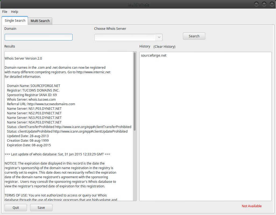
Task: Click the Results panel scrollbar thumb
Action: 135,91
